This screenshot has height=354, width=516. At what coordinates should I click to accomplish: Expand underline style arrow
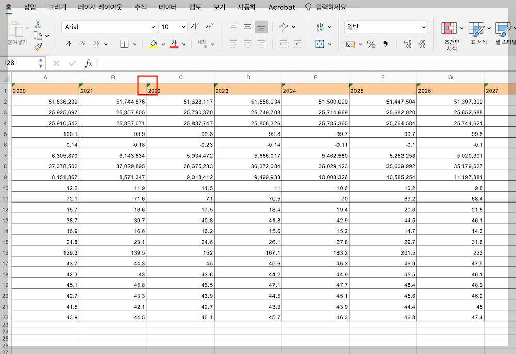tap(106, 44)
